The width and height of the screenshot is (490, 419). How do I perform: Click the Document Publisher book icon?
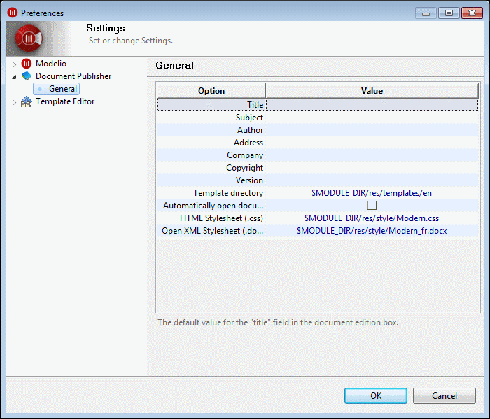[27, 76]
